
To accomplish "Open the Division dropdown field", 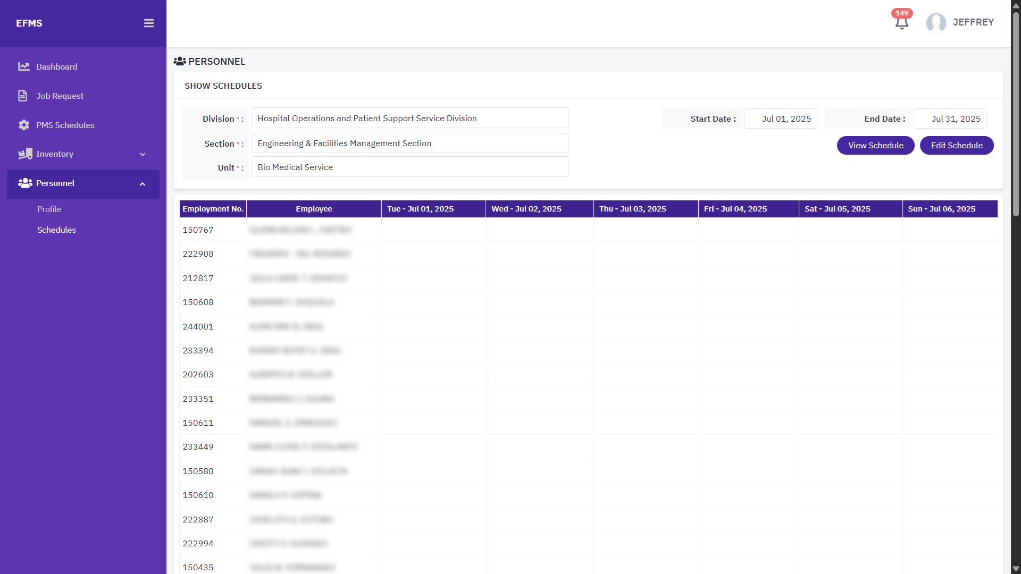I will [409, 118].
